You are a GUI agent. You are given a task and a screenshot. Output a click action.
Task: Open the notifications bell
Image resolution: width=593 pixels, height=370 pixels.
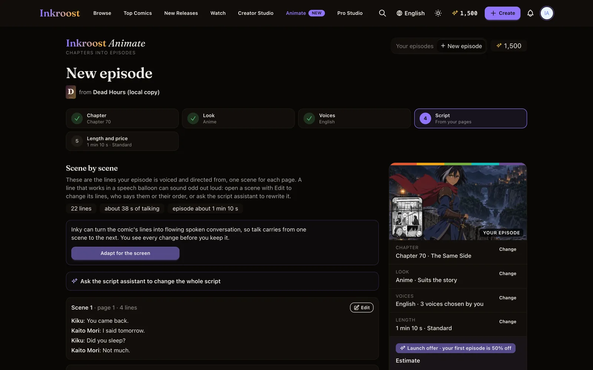click(530, 13)
